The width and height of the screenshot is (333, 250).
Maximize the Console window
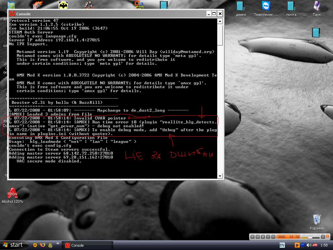pos(214,14)
